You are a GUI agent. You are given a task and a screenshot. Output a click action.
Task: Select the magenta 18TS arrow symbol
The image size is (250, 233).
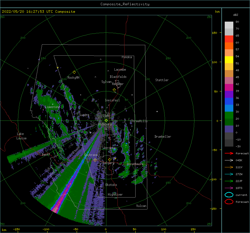[229, 188]
